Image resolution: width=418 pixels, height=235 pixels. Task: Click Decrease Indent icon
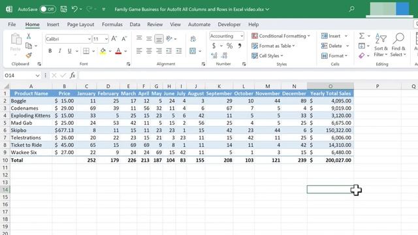click(x=169, y=51)
